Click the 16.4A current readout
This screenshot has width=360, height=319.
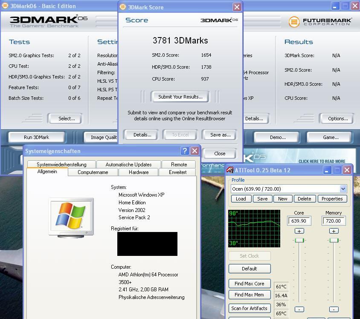click(281, 296)
